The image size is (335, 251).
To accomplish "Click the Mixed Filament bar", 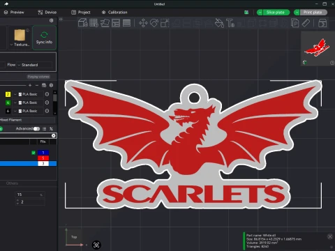I will pos(27,120).
